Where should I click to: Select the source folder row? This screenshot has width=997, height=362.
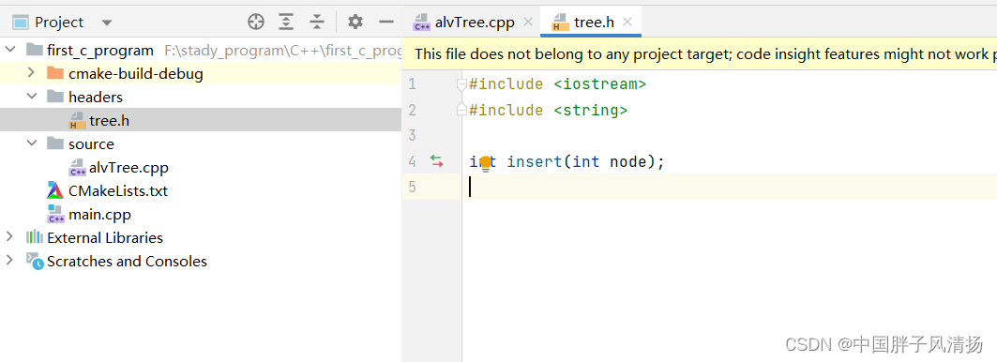tap(201, 143)
